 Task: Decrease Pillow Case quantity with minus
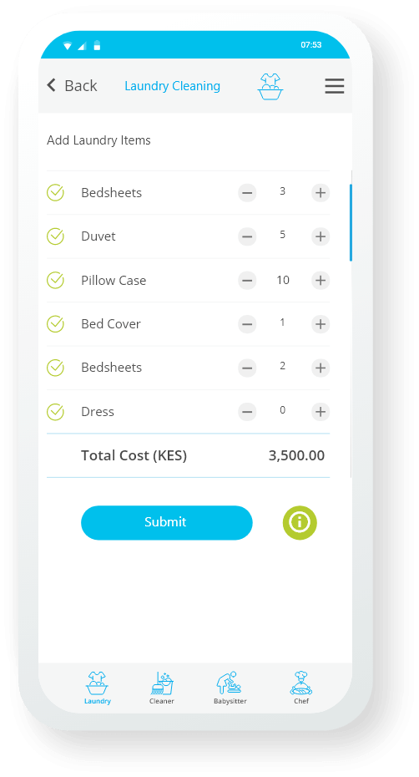pos(247,281)
